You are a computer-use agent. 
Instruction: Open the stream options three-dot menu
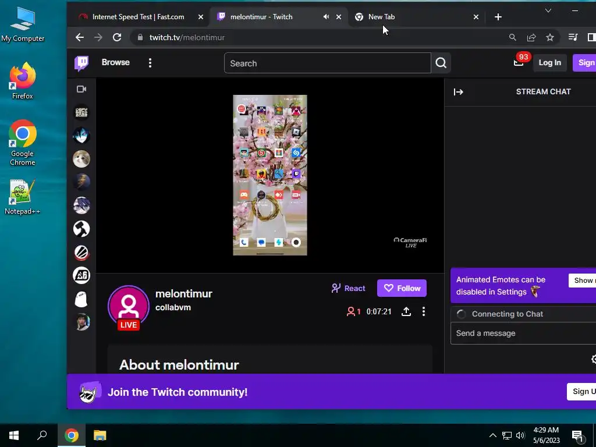pos(424,312)
